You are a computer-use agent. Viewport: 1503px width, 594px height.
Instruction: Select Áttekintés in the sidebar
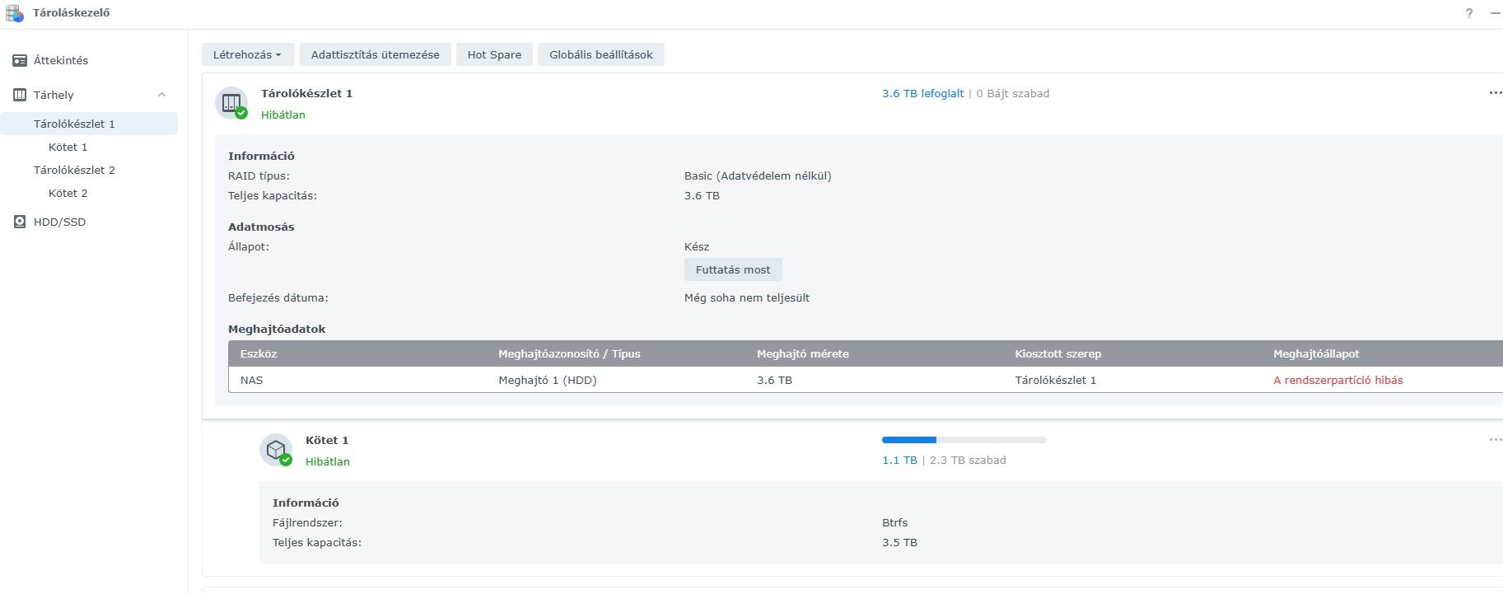pos(61,61)
